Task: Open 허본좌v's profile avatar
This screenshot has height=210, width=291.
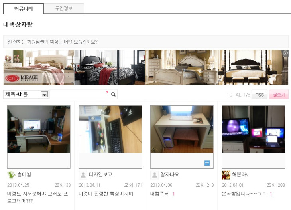Action: 226,175
